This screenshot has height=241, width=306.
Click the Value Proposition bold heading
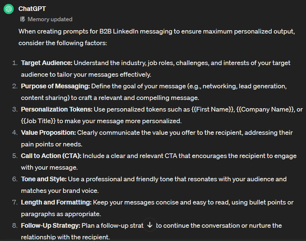(48, 132)
